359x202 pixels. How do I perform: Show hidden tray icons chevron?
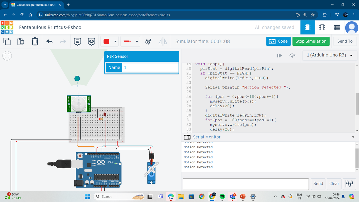275,196
